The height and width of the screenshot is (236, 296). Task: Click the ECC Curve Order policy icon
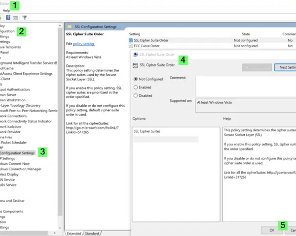[x=131, y=46]
